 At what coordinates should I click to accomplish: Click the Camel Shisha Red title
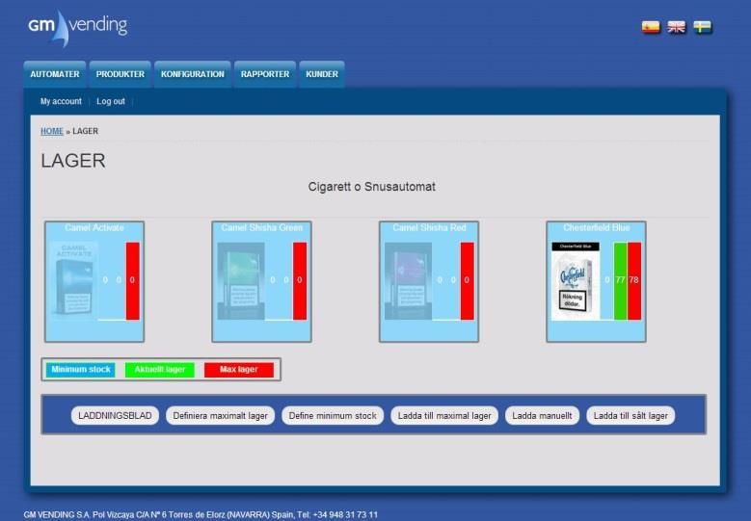click(x=429, y=227)
